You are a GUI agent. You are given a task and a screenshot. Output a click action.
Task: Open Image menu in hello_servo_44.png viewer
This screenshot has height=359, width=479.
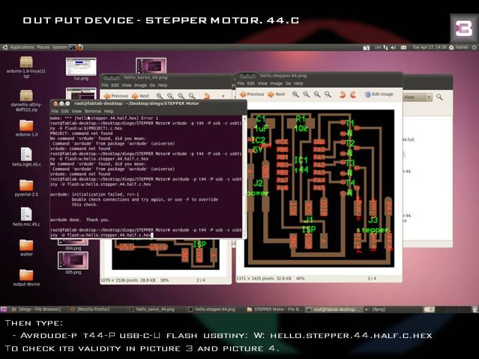pos(141,85)
